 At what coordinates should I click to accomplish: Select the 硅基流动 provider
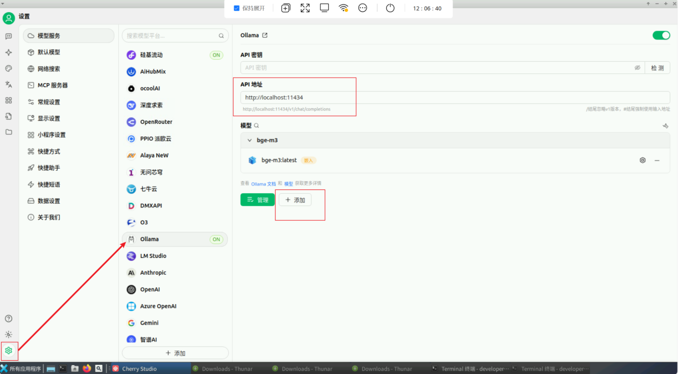(x=175, y=55)
